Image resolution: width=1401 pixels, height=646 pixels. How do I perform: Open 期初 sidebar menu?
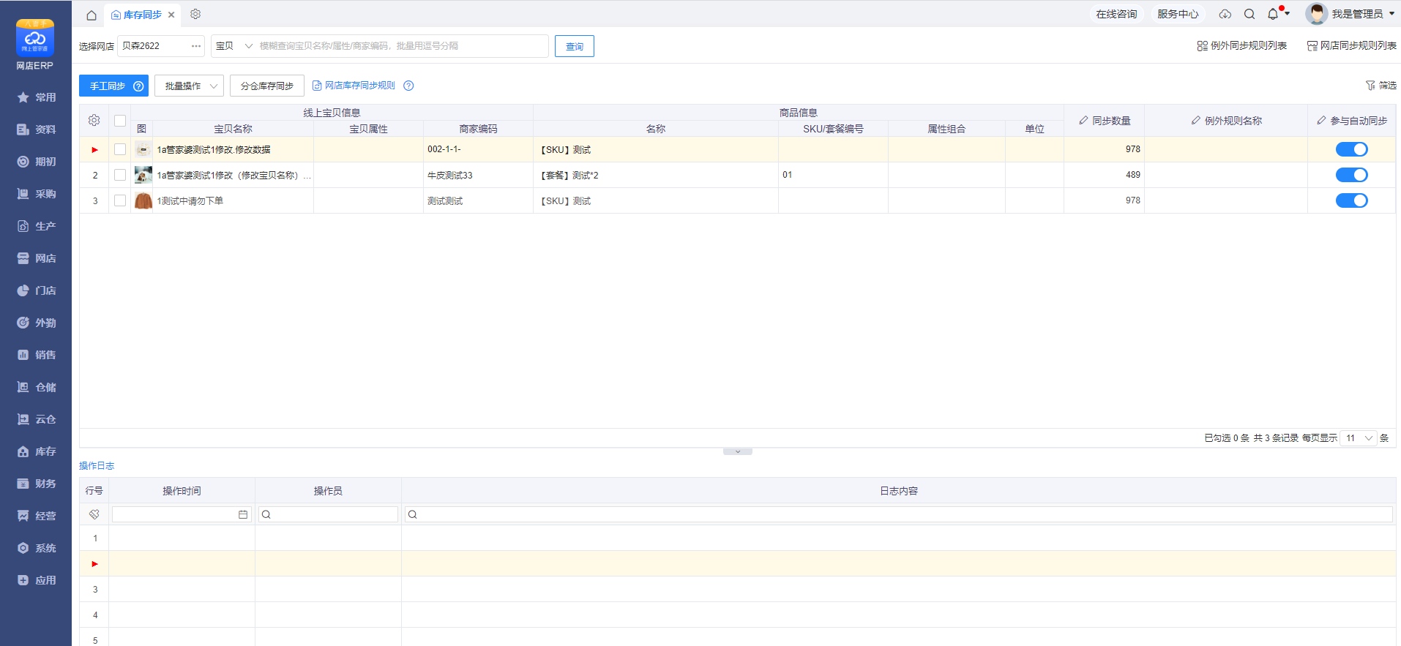click(x=36, y=162)
